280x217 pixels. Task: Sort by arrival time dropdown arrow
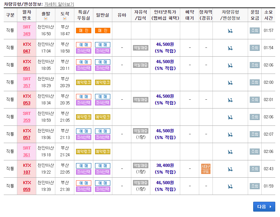(64, 19)
